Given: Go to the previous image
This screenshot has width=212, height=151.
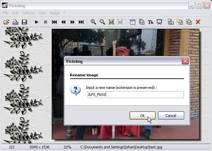Looking at the screenshot, I should (63, 22).
